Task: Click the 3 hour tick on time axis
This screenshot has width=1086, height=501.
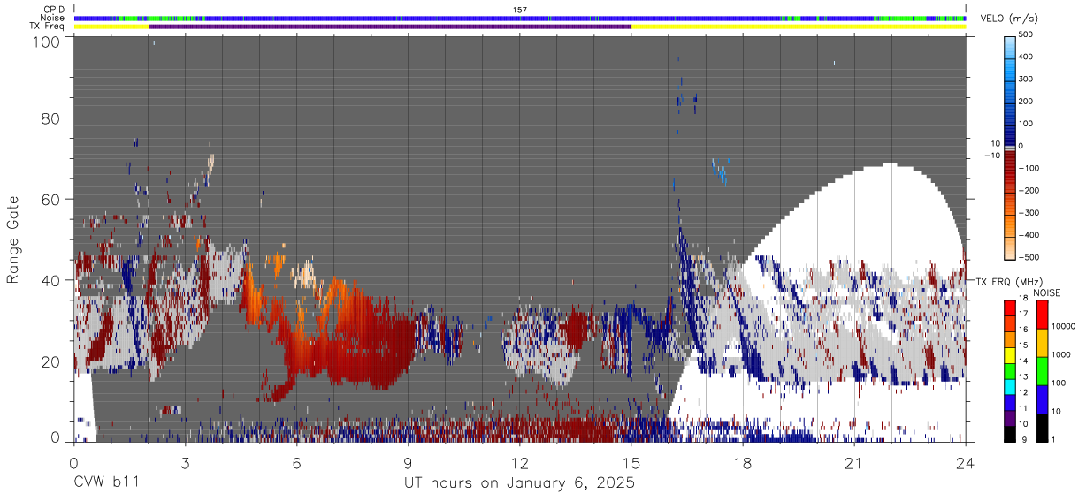Action: [185, 462]
